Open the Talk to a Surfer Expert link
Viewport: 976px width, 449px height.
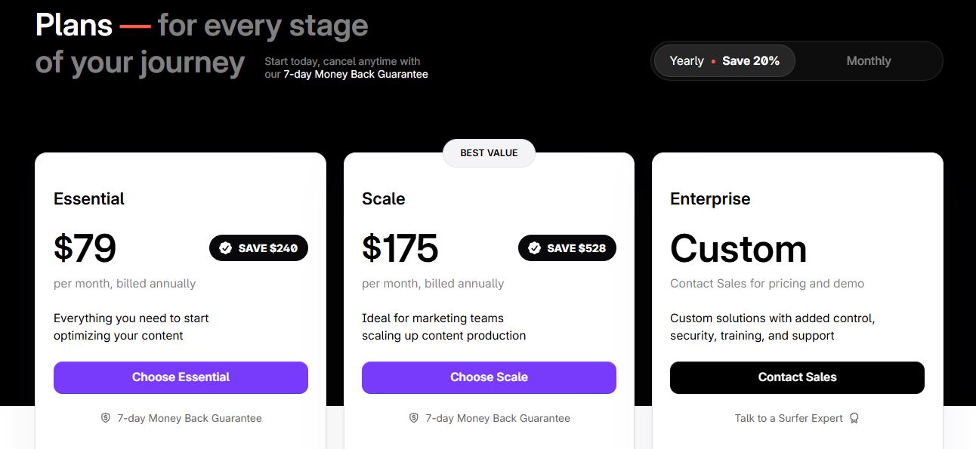788,418
